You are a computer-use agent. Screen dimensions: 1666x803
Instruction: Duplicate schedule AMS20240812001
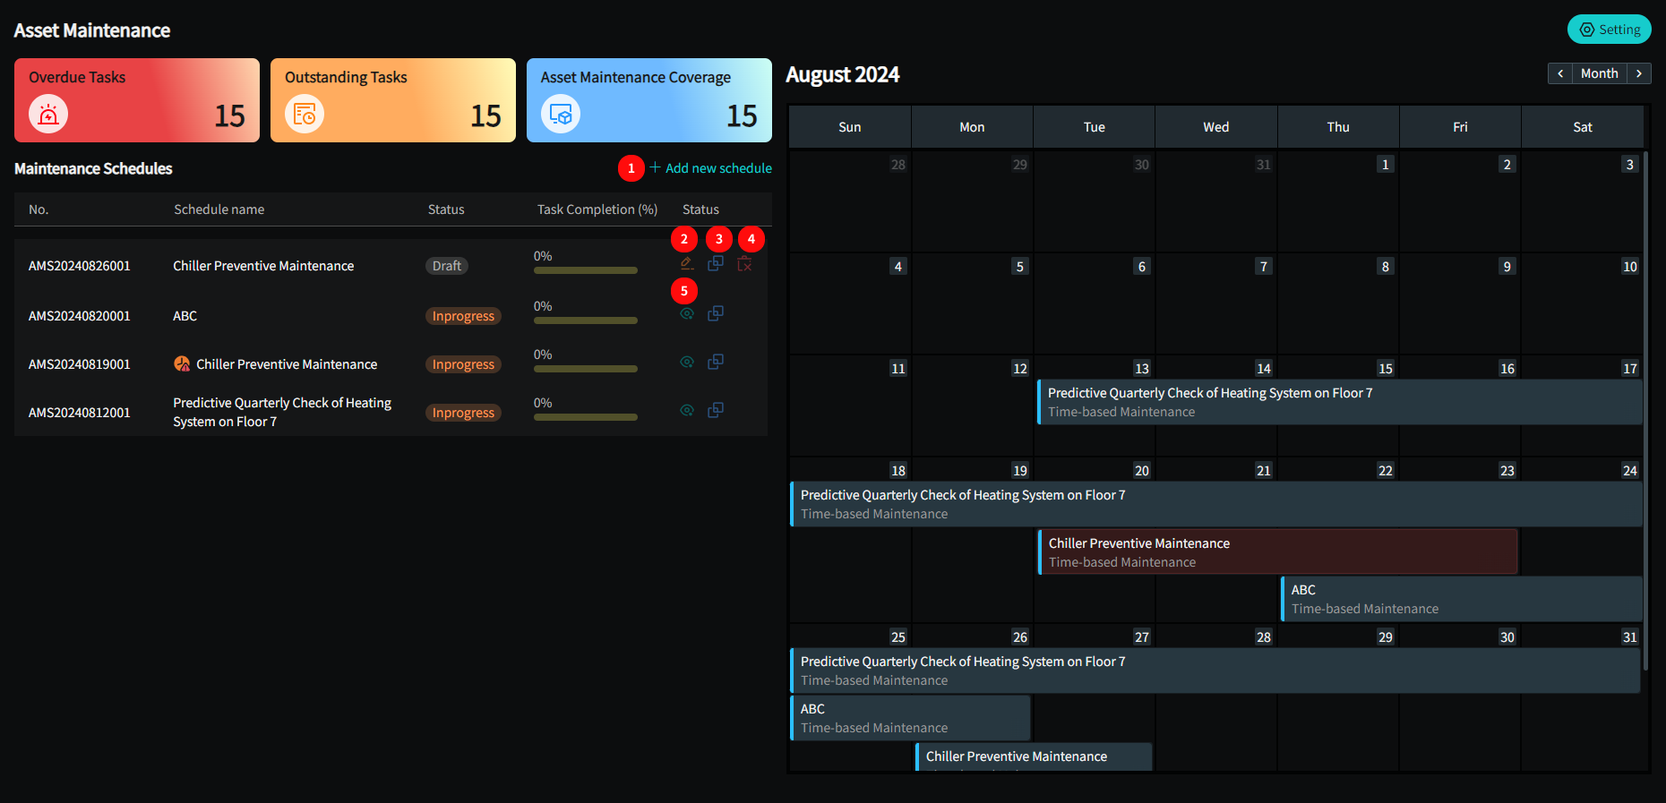point(716,410)
